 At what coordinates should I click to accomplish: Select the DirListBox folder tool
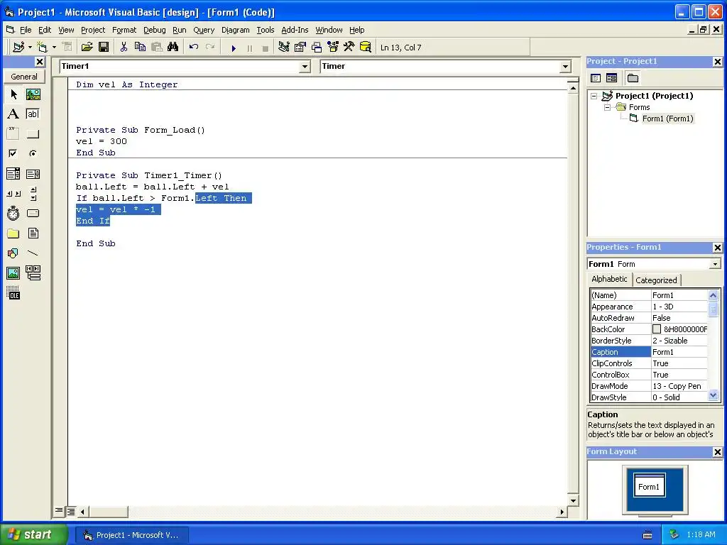click(13, 233)
